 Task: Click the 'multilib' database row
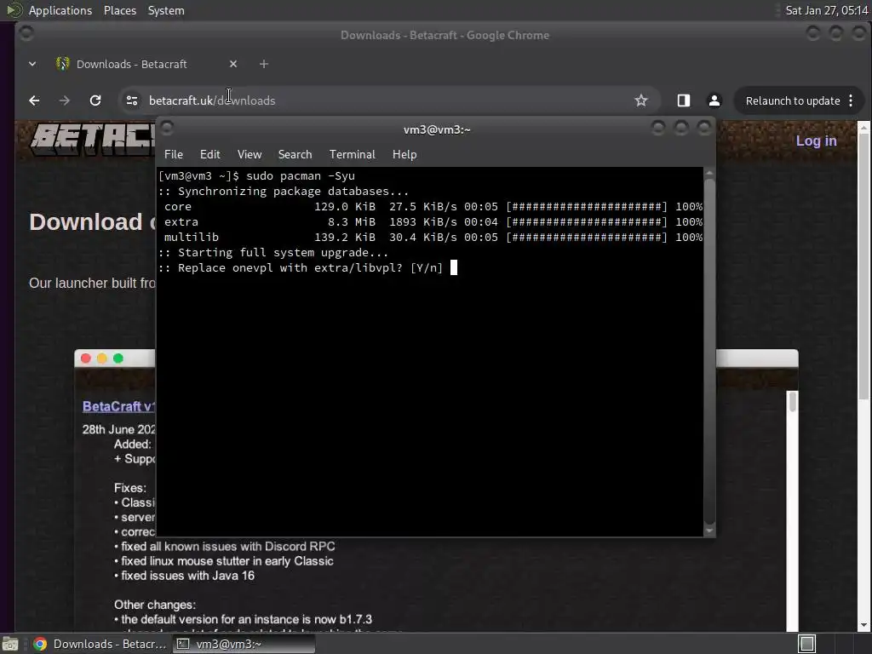433,238
